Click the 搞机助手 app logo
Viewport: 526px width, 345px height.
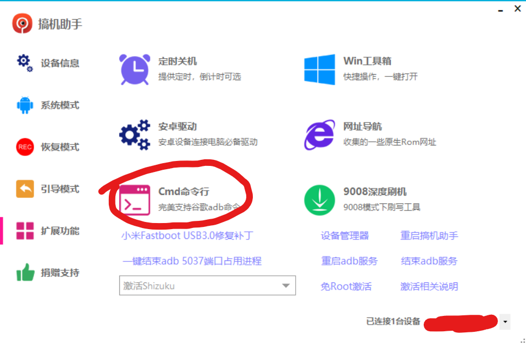coord(23,24)
